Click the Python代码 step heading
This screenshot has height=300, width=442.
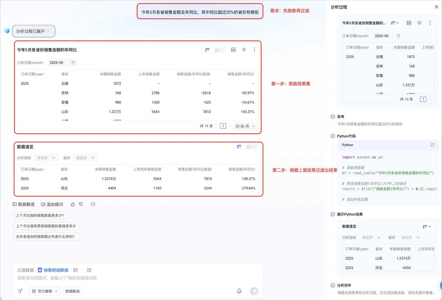346,136
